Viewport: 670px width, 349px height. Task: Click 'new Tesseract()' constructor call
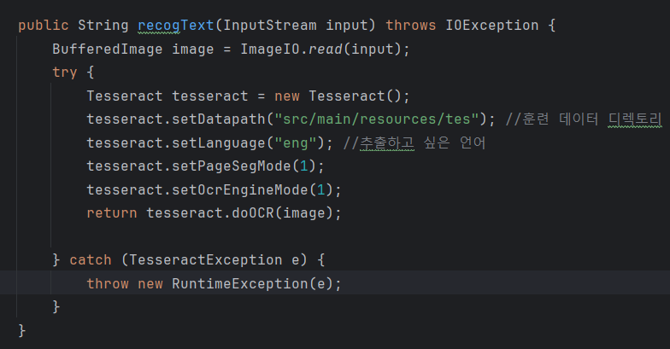(x=338, y=96)
